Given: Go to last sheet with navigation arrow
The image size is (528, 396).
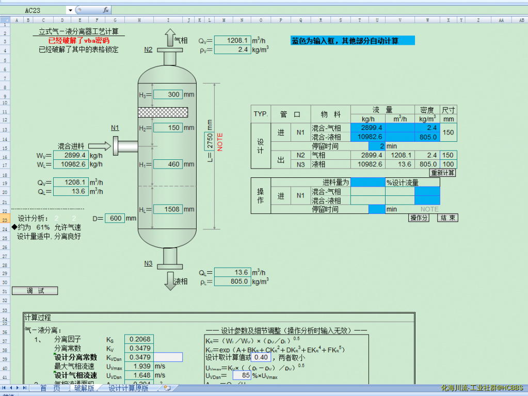Looking at the screenshot, I should point(25,388).
